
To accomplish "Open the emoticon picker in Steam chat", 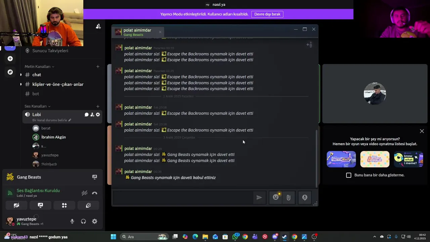I will (x=276, y=198).
